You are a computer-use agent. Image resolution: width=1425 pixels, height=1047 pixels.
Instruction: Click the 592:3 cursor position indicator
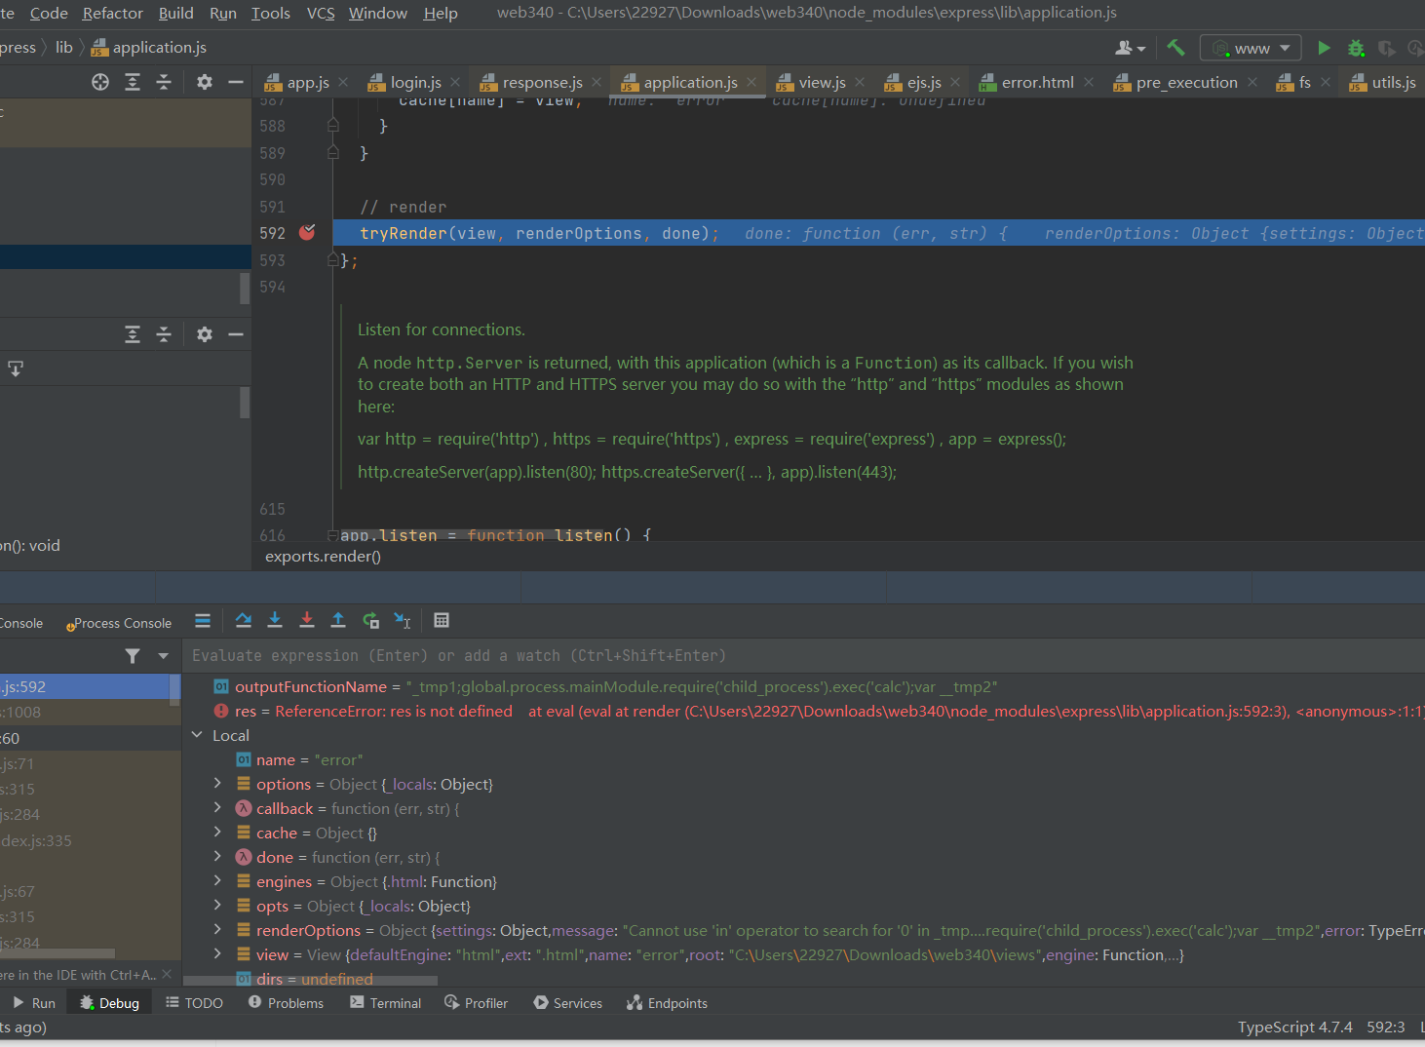pos(1386,1027)
